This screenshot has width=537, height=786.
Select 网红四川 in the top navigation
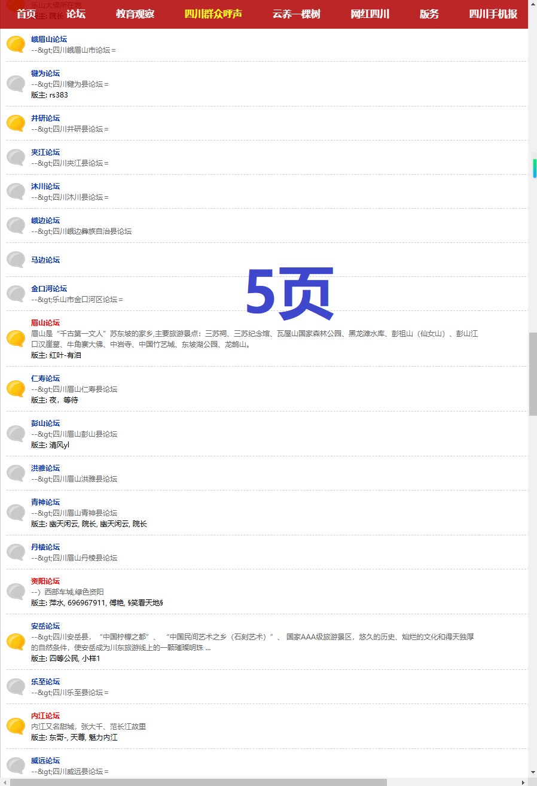370,14
